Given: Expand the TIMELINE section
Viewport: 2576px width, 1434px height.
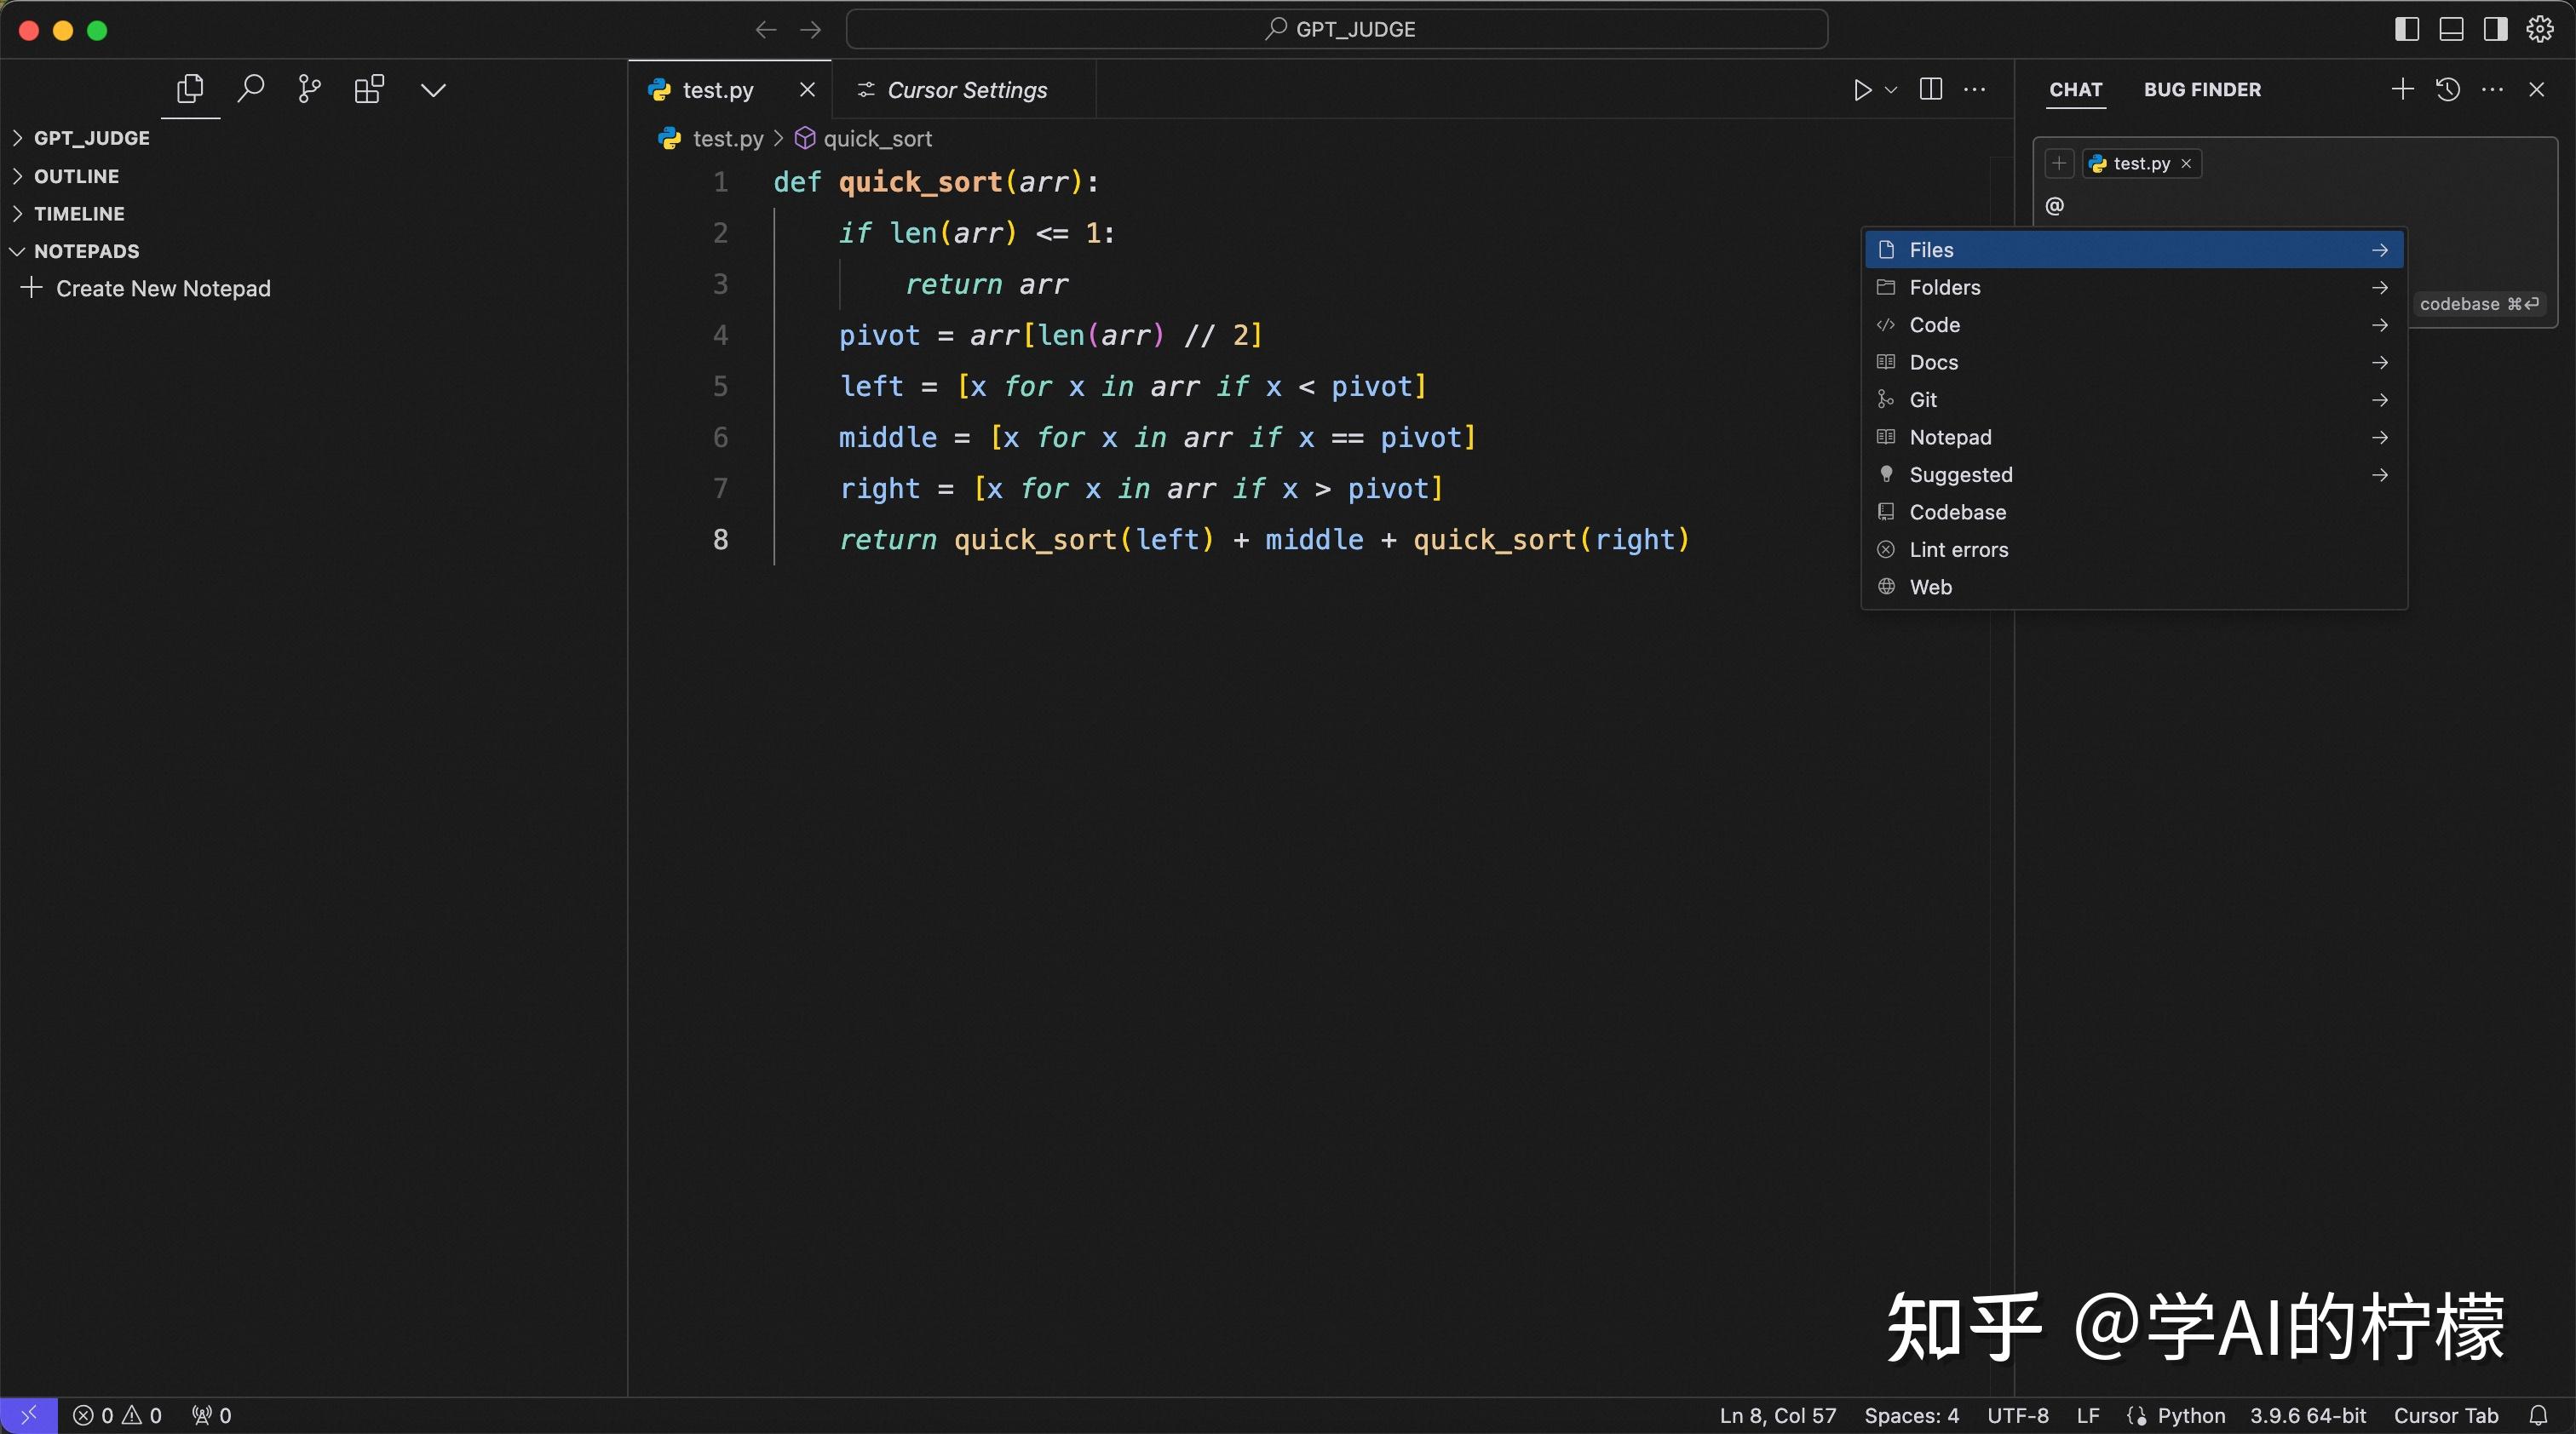Looking at the screenshot, I should [x=79, y=213].
